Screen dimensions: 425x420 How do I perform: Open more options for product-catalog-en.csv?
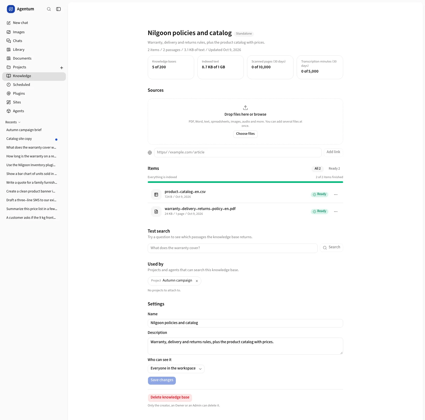click(336, 195)
